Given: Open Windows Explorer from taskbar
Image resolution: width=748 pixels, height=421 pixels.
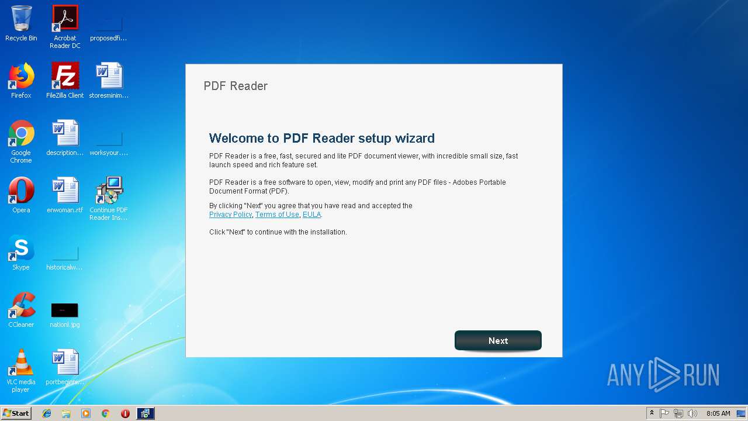Looking at the screenshot, I should [x=66, y=413].
